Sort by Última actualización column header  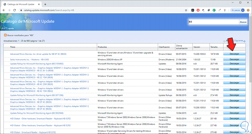coord(182,47)
